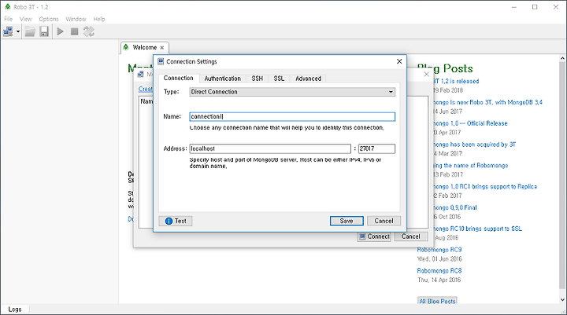
Task: Click the execute play toolbar icon
Action: [x=60, y=31]
